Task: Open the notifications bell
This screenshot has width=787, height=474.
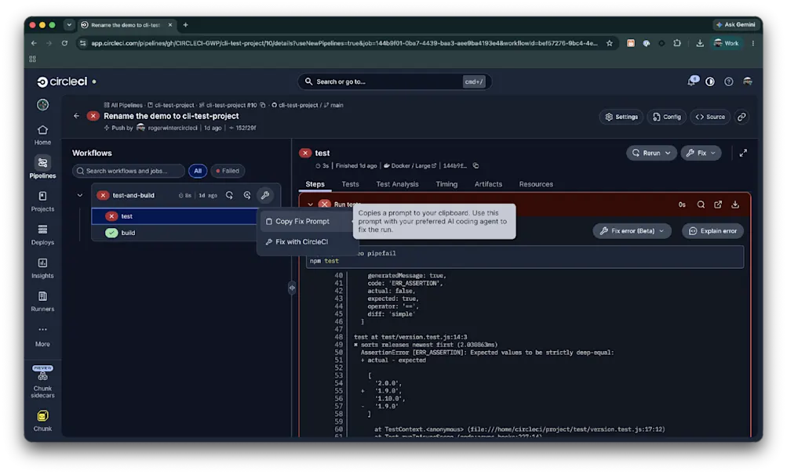Action: (x=692, y=81)
